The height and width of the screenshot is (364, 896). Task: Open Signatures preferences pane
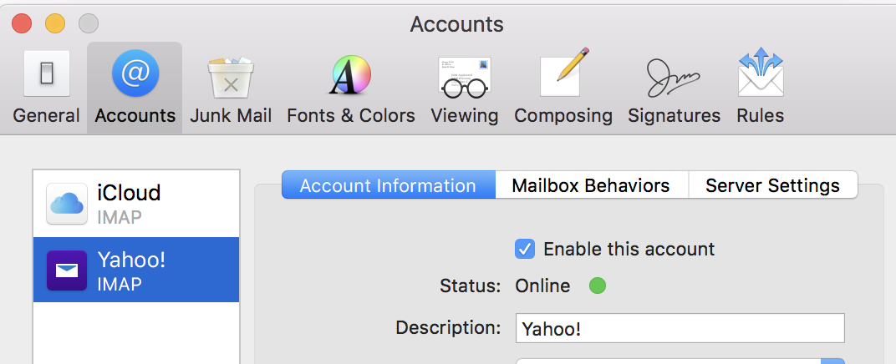click(x=674, y=87)
